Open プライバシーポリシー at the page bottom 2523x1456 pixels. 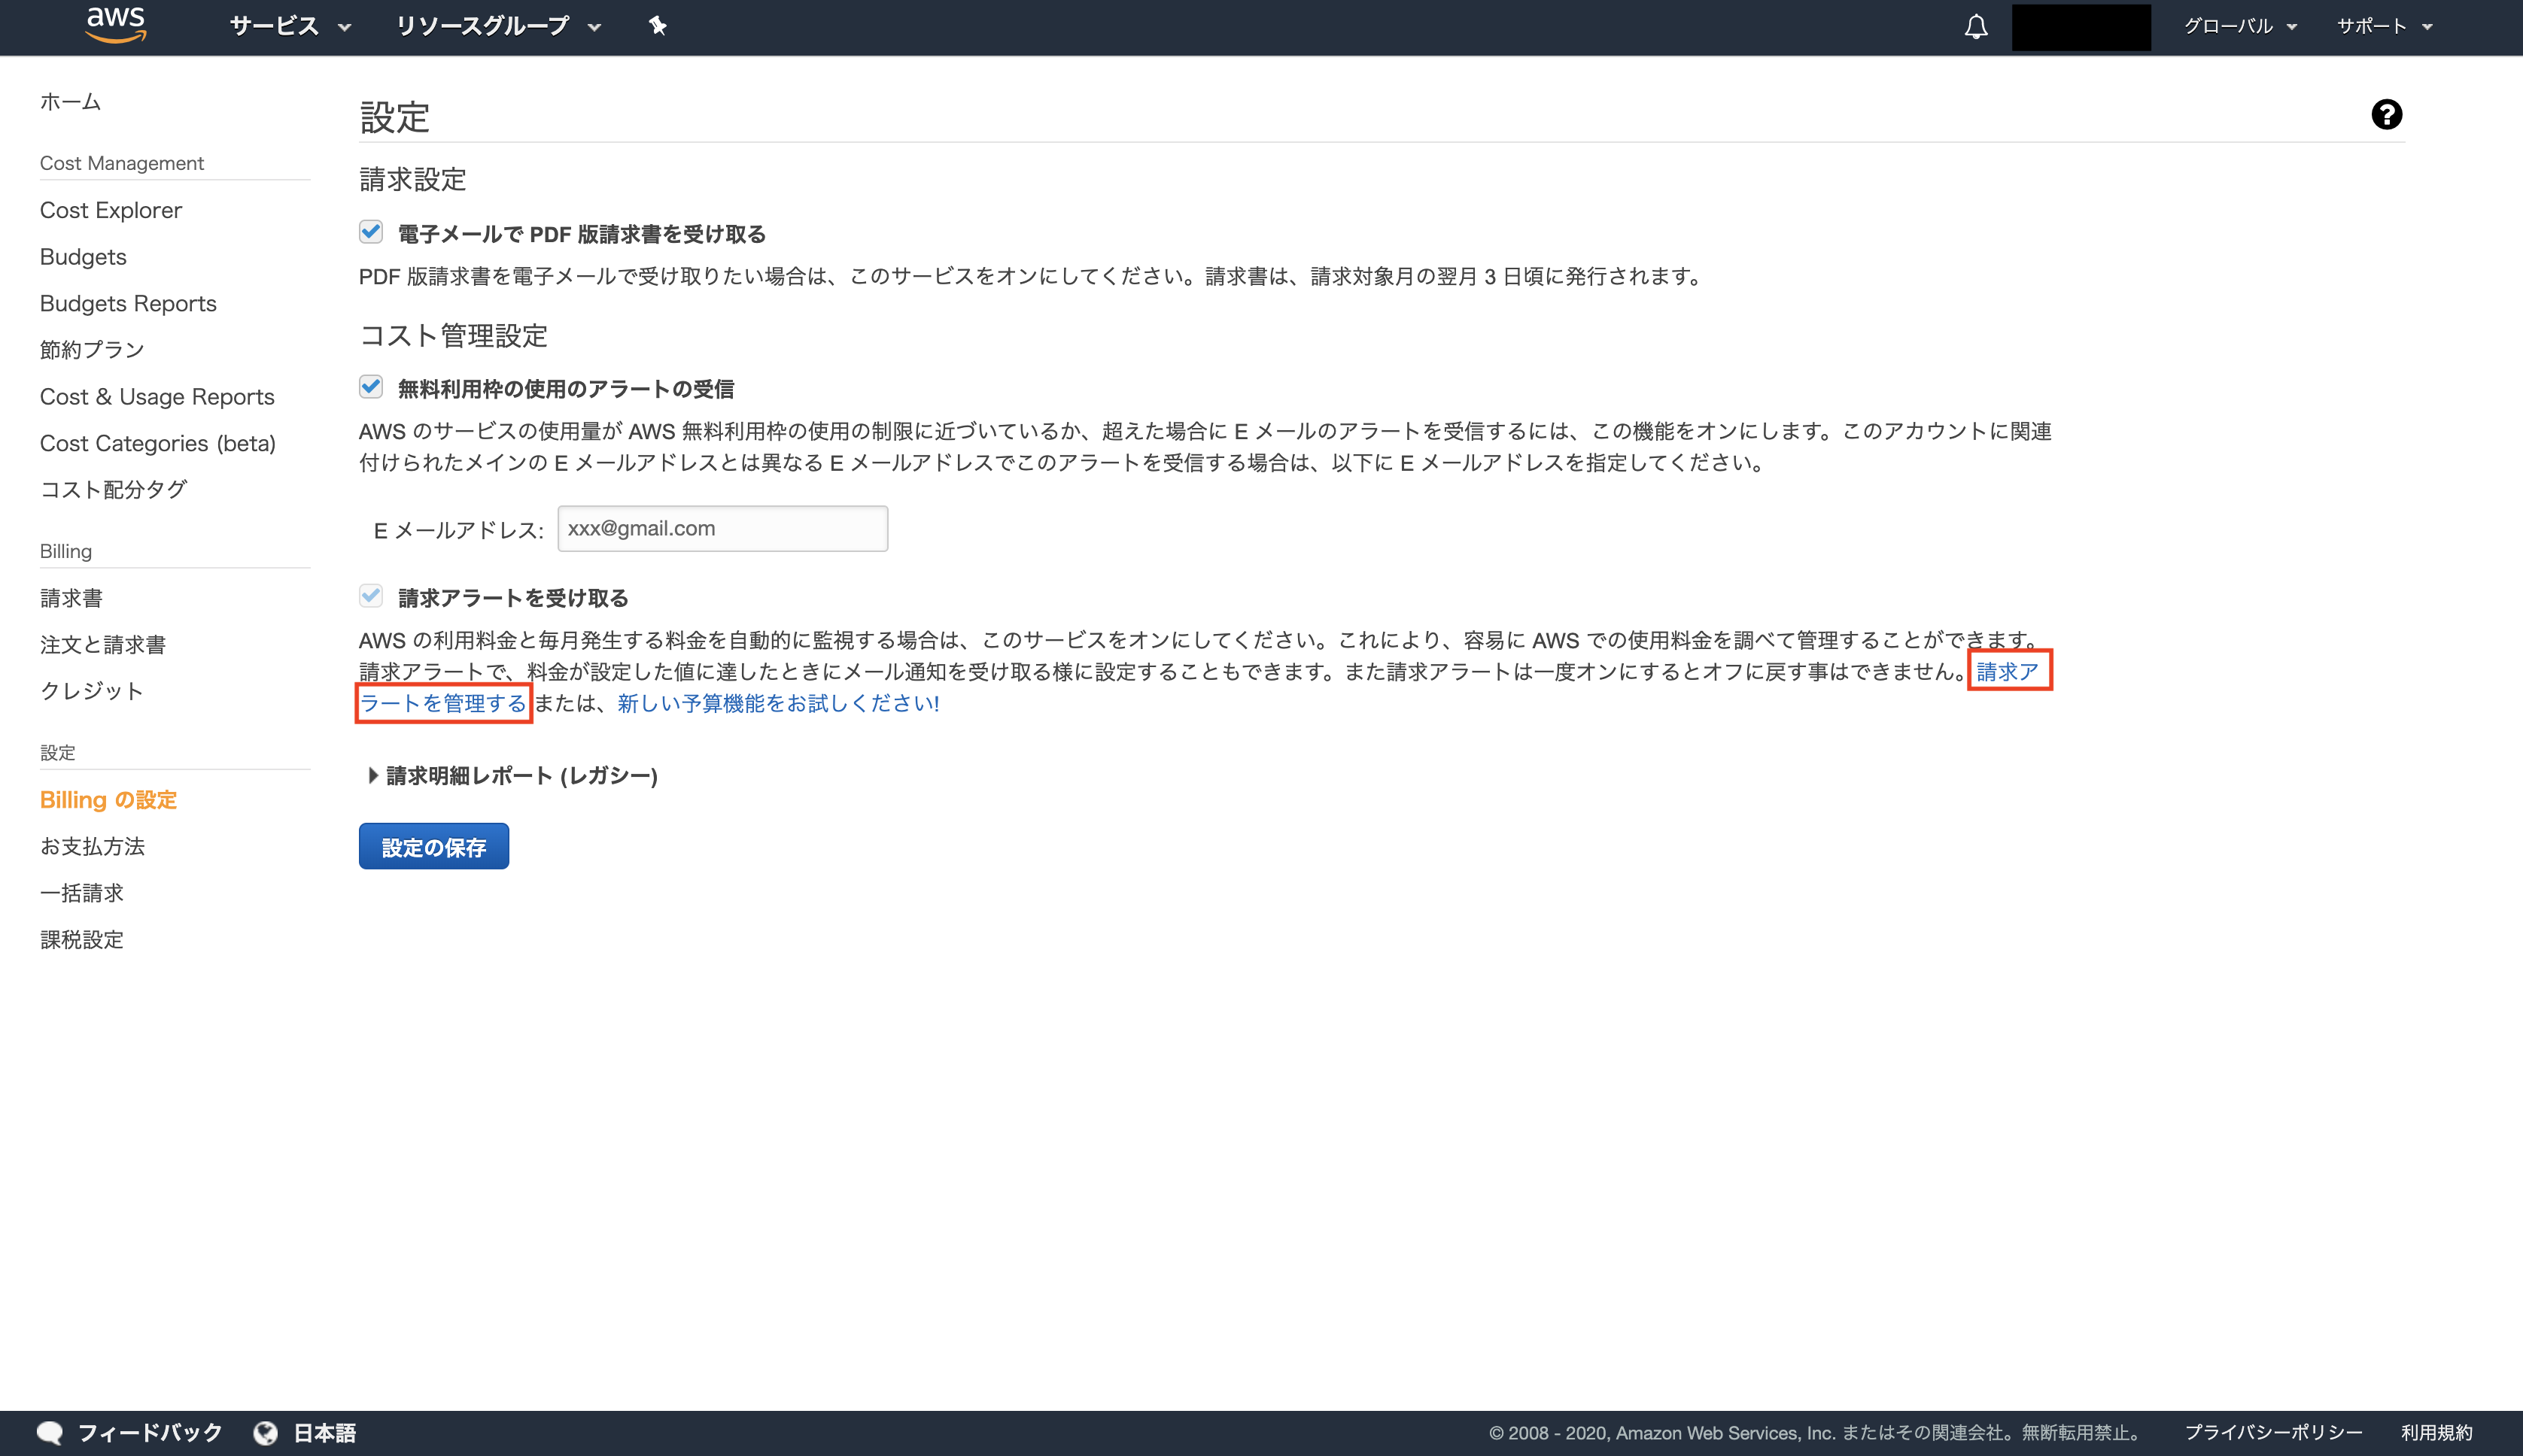coord(2273,1431)
